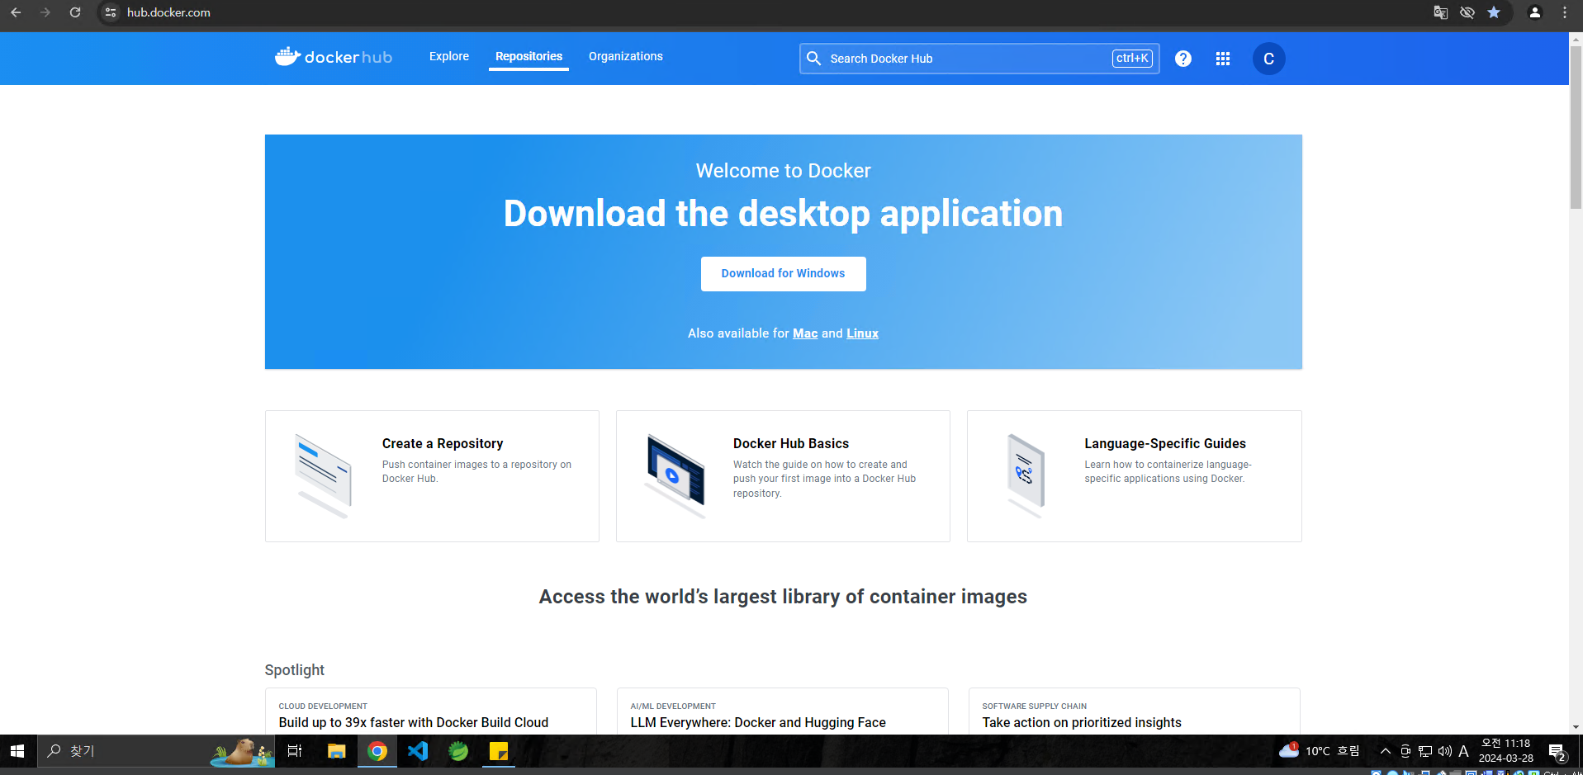
Task: Click the Language-Specific Guides illustration
Action: click(x=1026, y=476)
